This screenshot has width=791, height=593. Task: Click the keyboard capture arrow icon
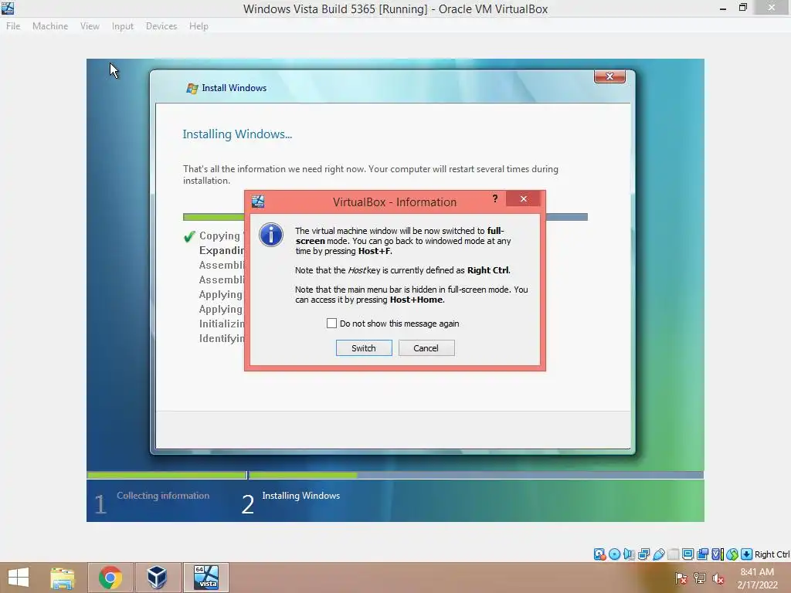747,554
